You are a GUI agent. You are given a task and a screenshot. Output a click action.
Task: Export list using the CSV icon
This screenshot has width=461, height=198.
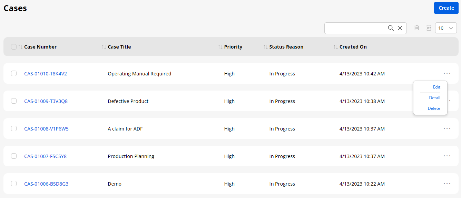429,28
